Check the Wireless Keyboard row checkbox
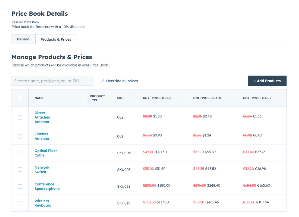 (20, 203)
